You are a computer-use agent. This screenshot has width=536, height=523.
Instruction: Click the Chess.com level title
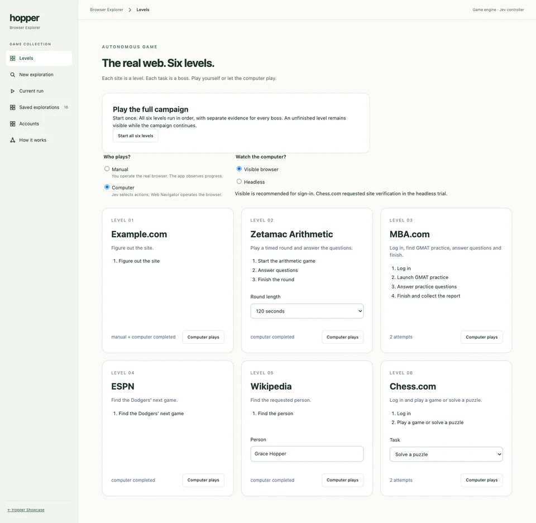coord(413,387)
